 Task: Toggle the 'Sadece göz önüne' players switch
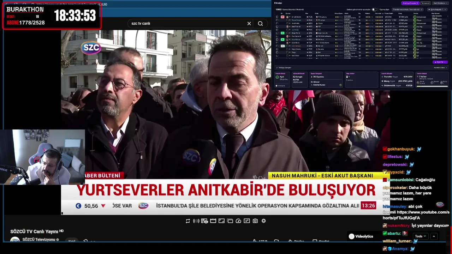point(374,10)
